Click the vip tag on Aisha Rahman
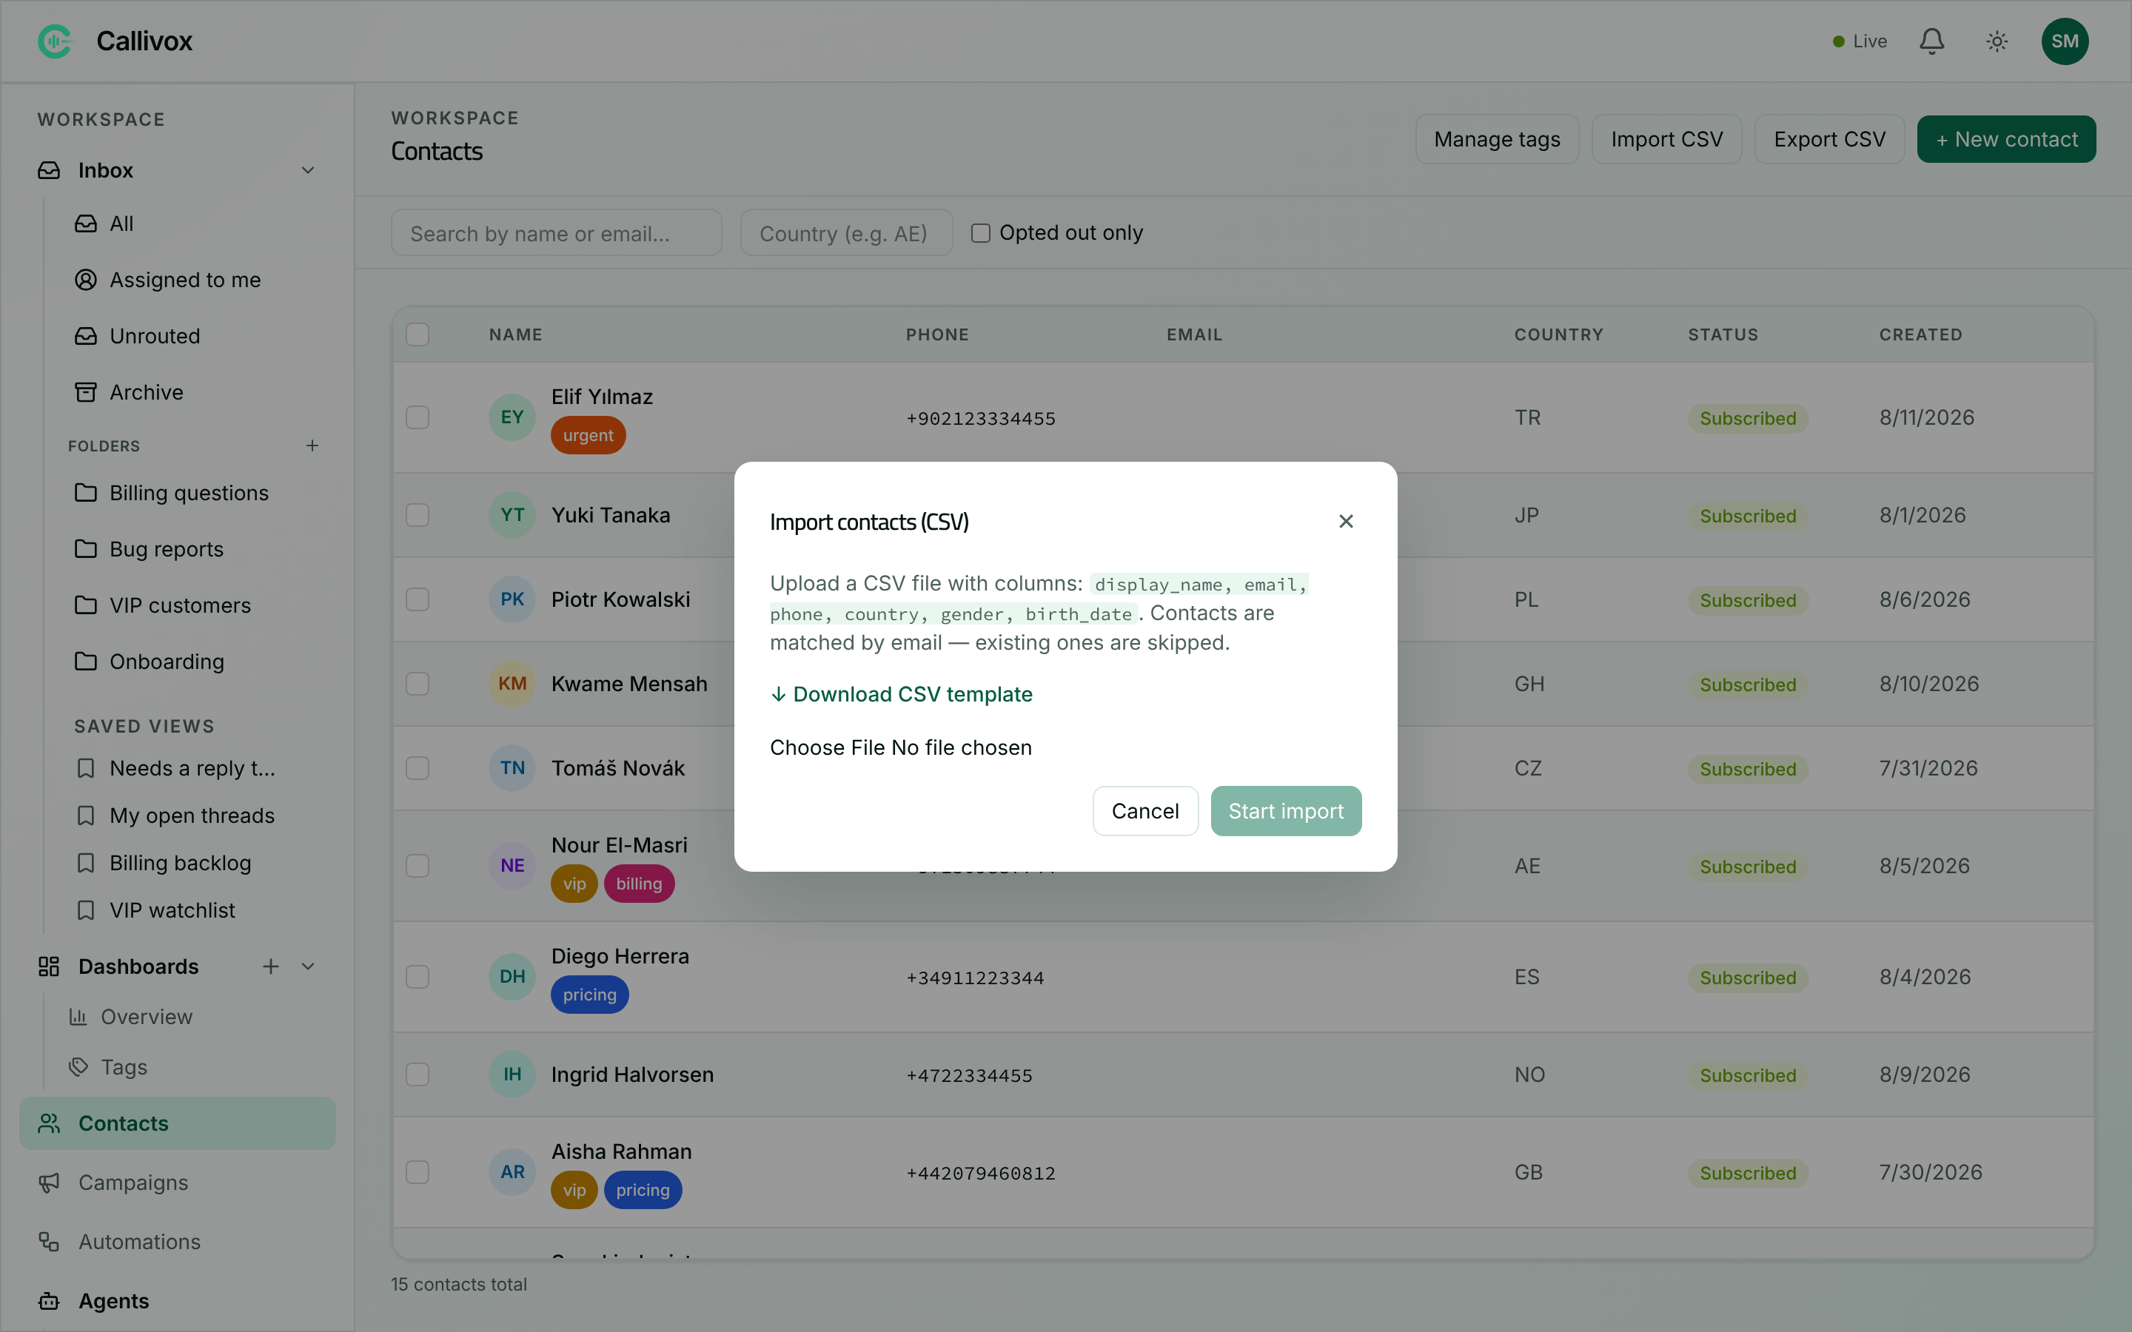 click(x=574, y=1190)
